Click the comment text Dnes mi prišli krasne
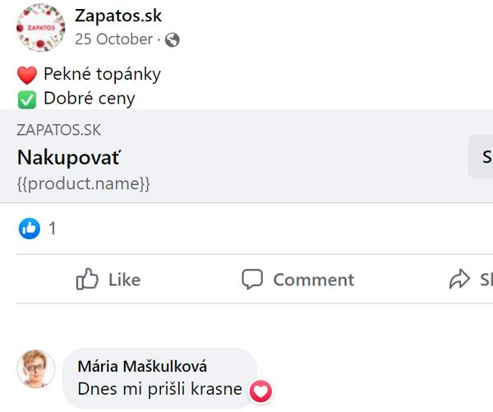The image size is (493, 412). [x=159, y=390]
